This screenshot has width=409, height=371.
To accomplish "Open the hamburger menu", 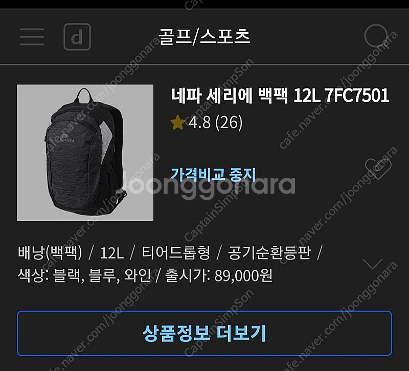I will tap(32, 37).
